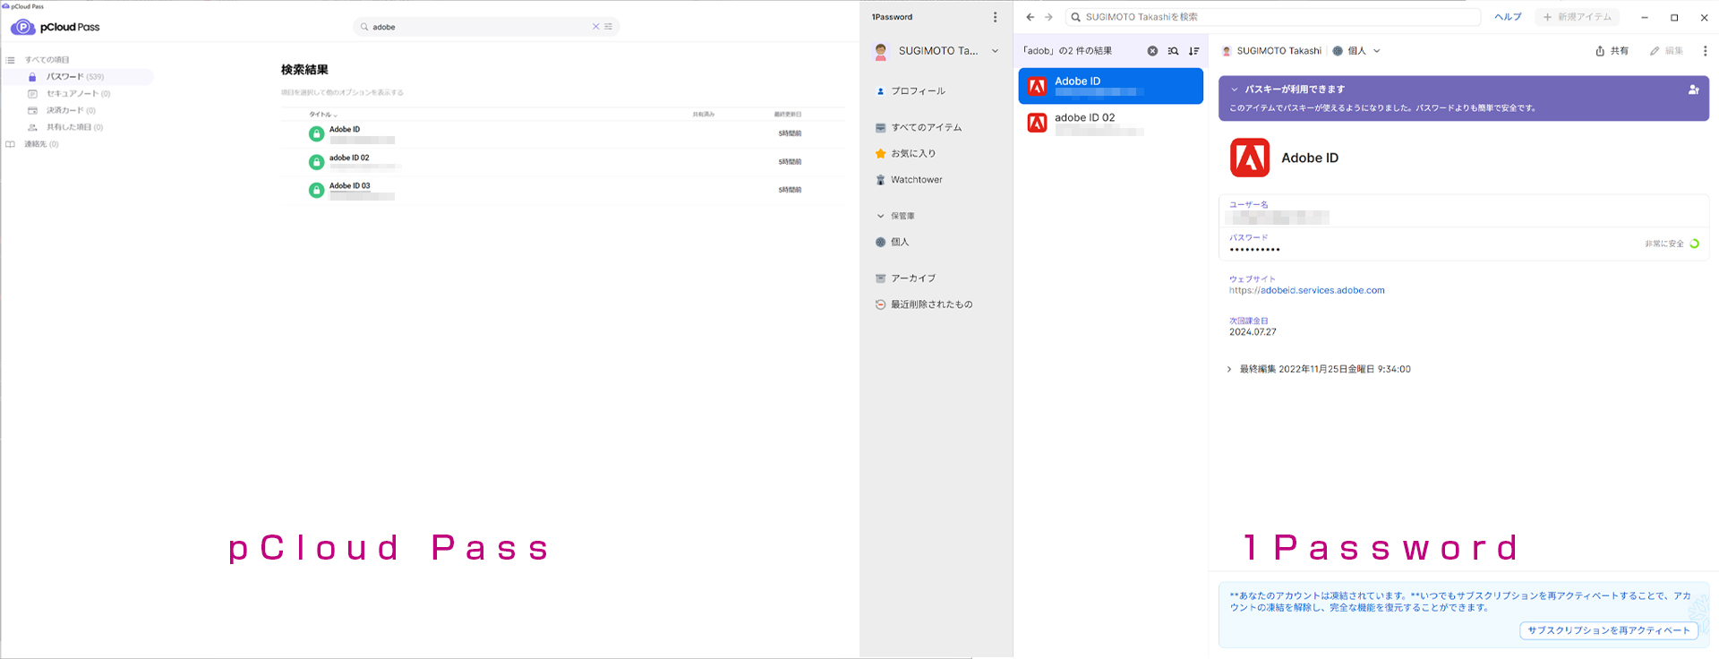Clear the pCloud Pass search with X icon
Screen dimensions: 1719x659
596,27
